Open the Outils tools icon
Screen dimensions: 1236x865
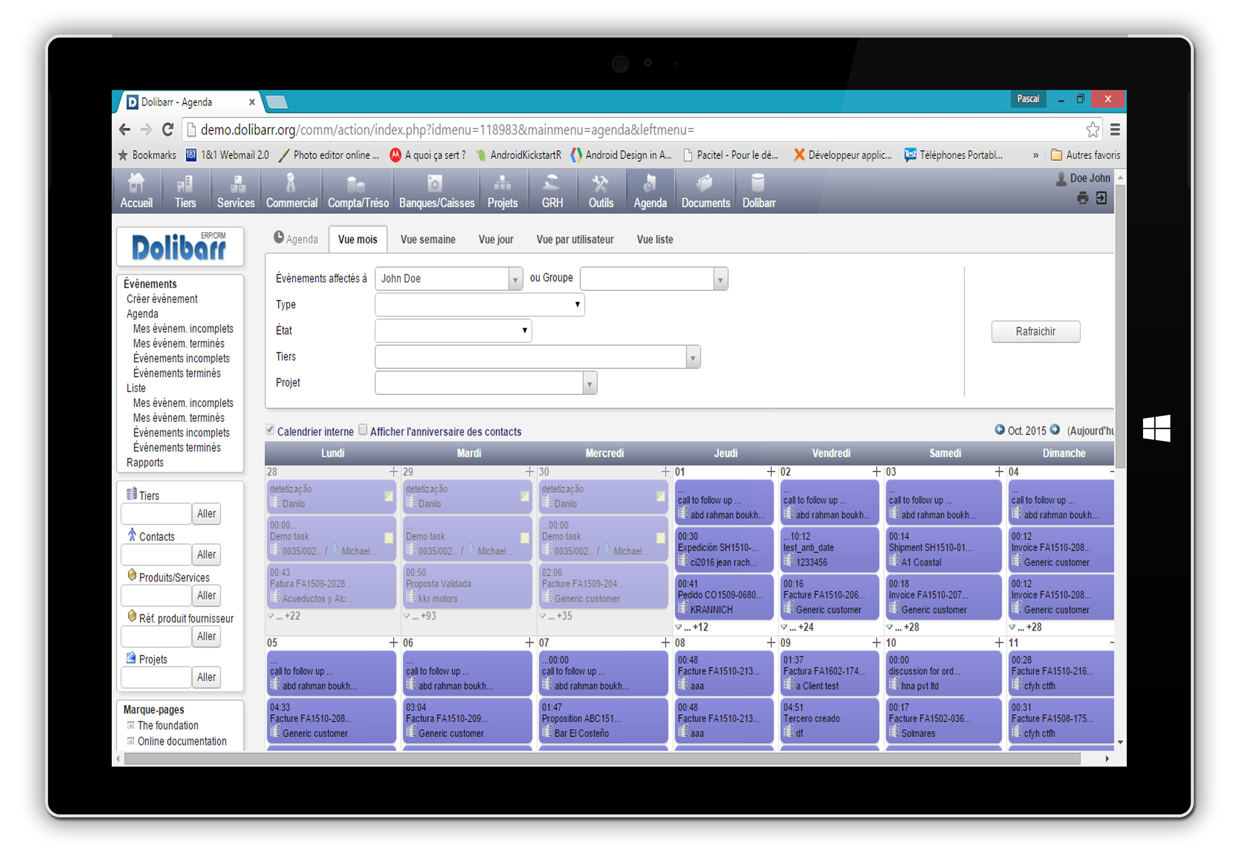(600, 183)
